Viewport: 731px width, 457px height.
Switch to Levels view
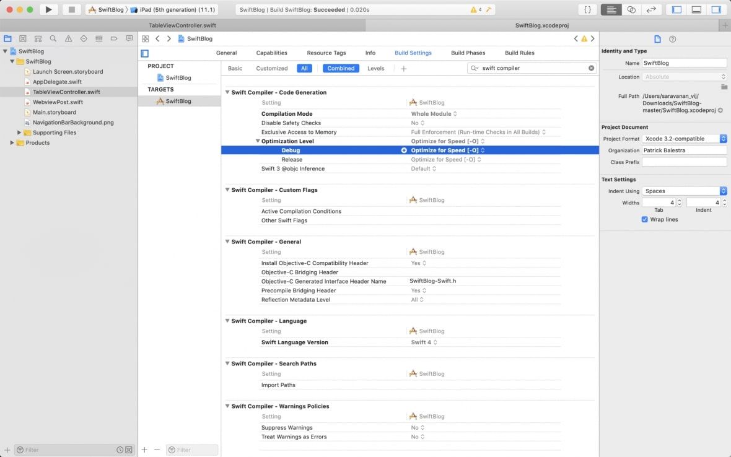(376, 69)
